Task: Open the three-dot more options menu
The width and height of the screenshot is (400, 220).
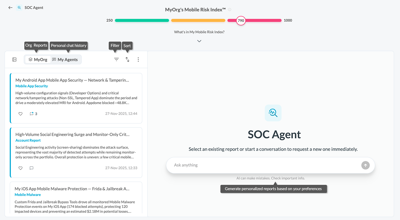Action: (138, 59)
